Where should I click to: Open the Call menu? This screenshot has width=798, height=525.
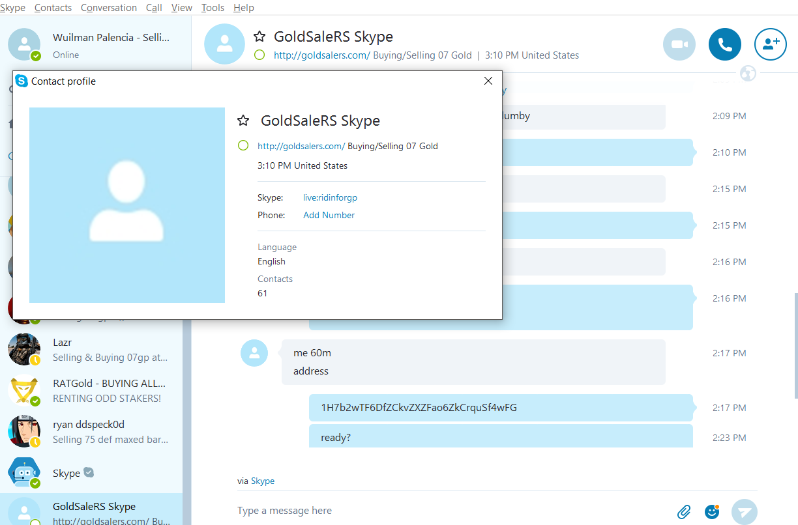tap(154, 8)
